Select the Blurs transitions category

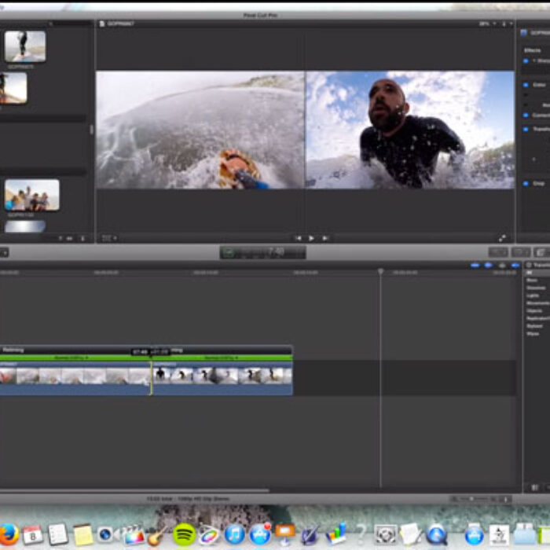coord(532,280)
